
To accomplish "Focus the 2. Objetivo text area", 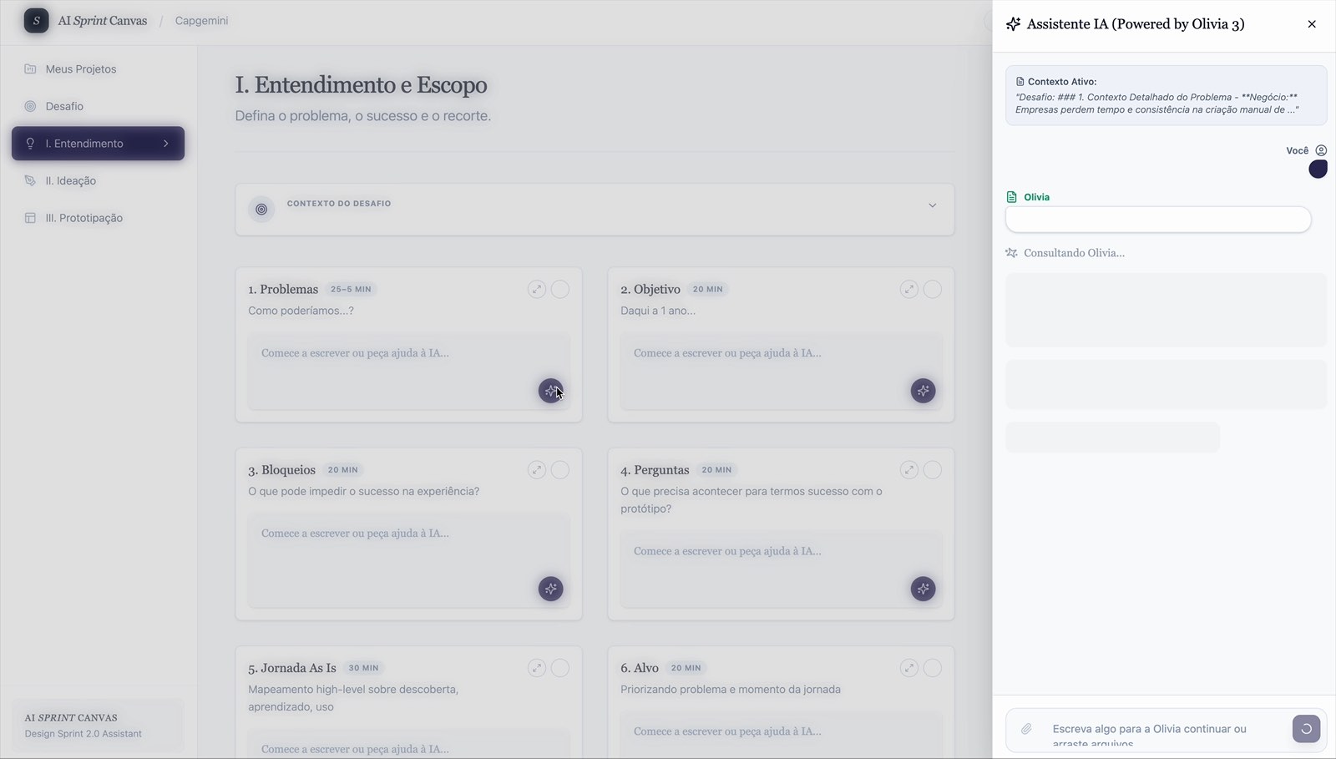I will pyautogui.click(x=782, y=372).
